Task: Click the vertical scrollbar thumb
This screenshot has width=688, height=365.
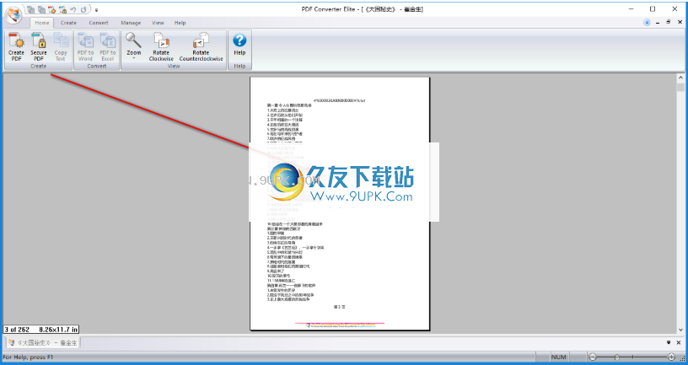Action: (x=680, y=87)
